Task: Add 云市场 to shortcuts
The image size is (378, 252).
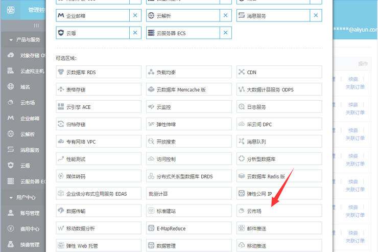Action: tap(279, 211)
